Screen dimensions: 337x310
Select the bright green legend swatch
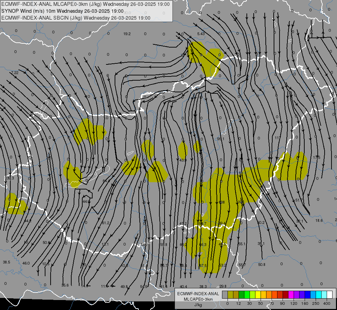pos(247,294)
